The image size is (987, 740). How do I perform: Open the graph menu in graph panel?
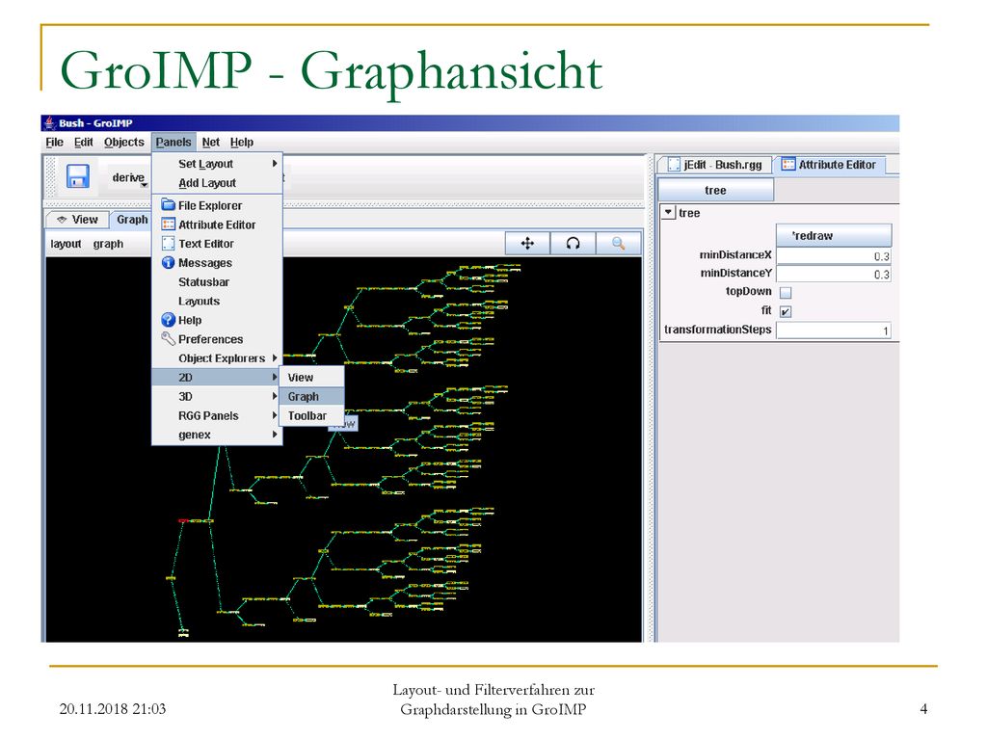(108, 244)
